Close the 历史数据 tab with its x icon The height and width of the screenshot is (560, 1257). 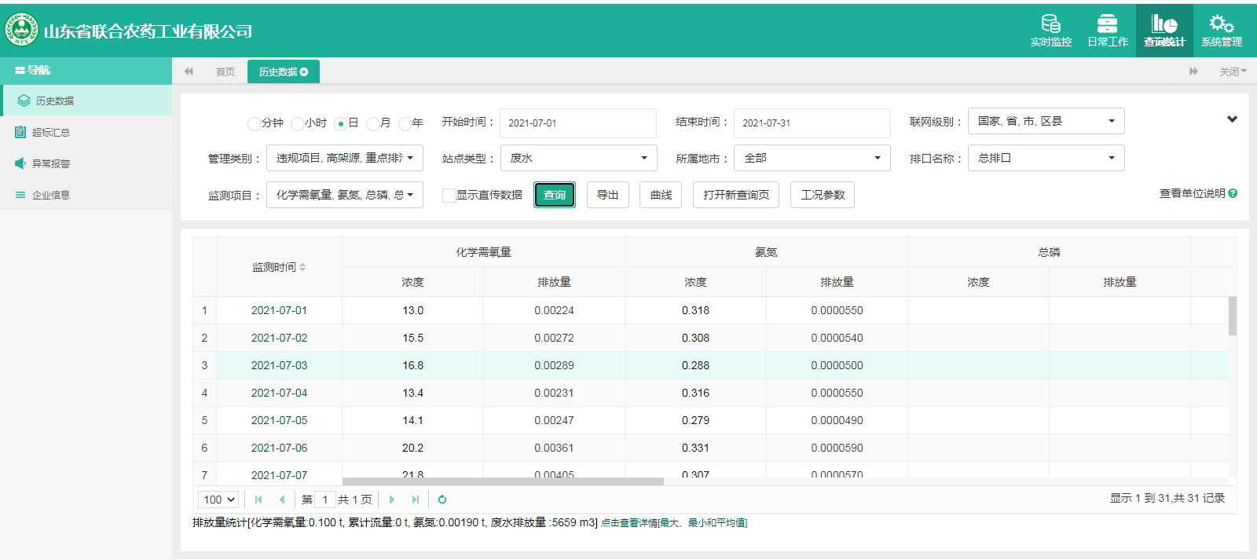[x=304, y=72]
